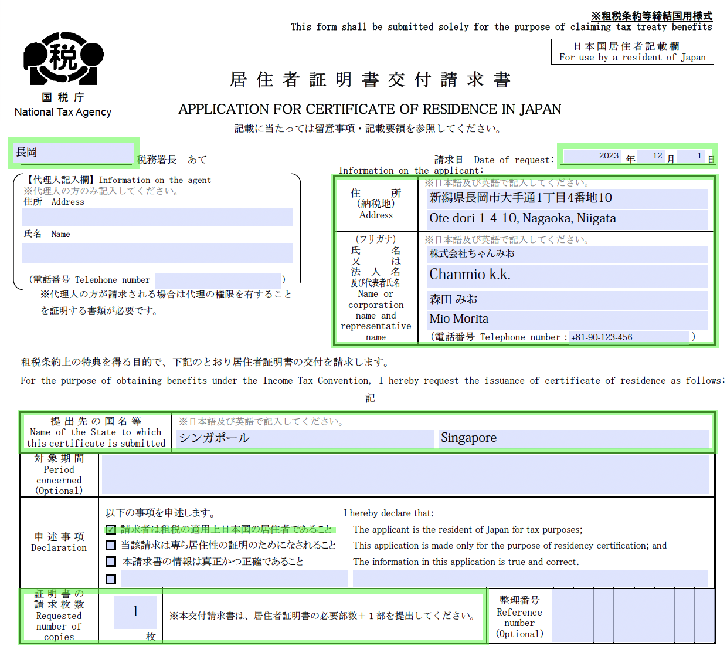Toggle the empty fourth declaration checkbox
727x656 pixels.
tap(111, 579)
